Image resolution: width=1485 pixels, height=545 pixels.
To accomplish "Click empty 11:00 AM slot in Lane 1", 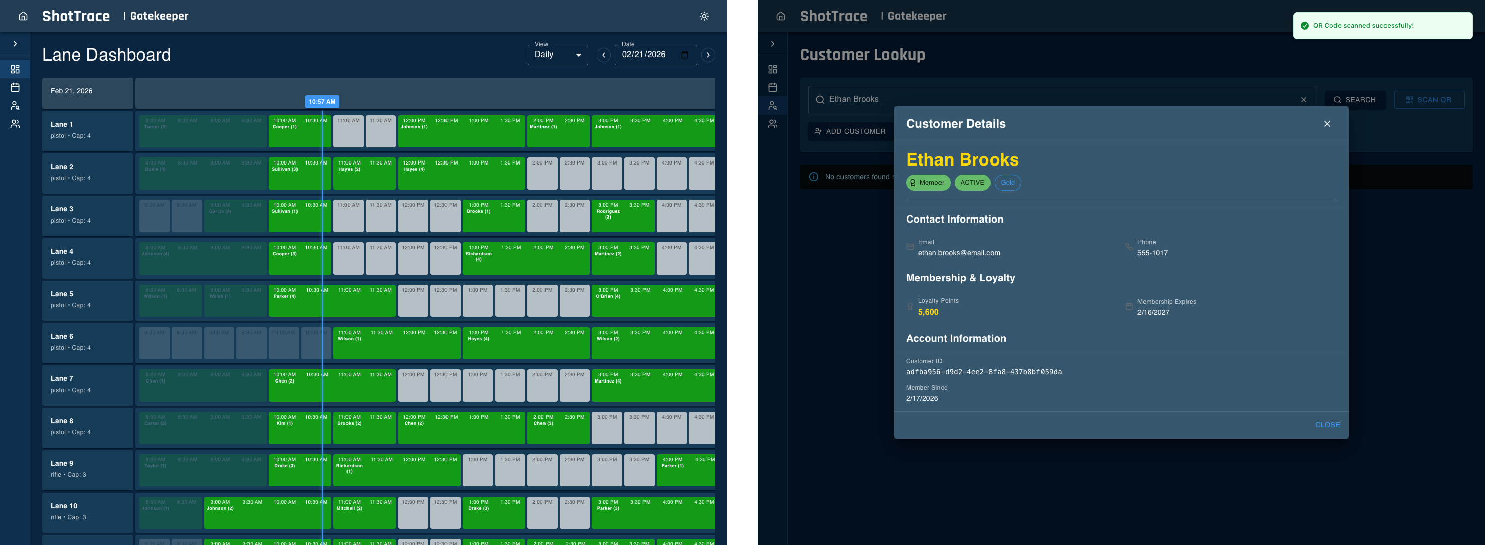I will (348, 131).
